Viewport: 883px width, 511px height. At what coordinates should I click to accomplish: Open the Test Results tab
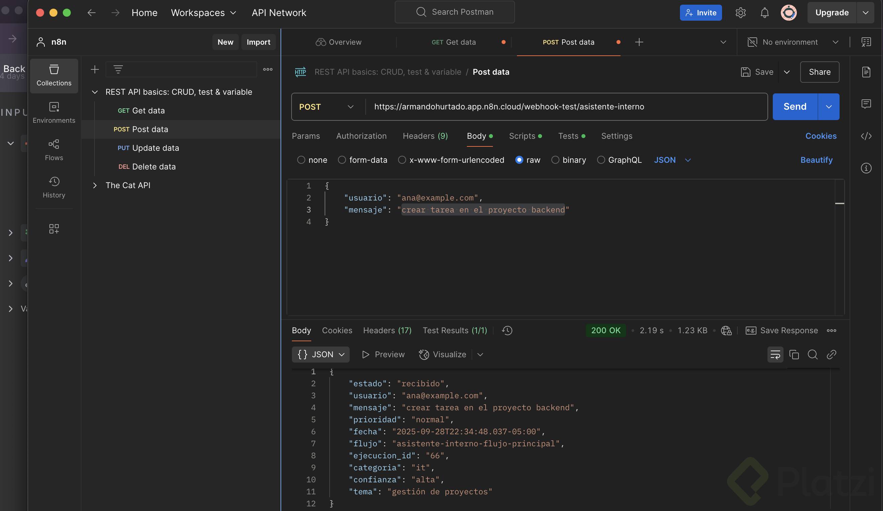[x=455, y=331]
